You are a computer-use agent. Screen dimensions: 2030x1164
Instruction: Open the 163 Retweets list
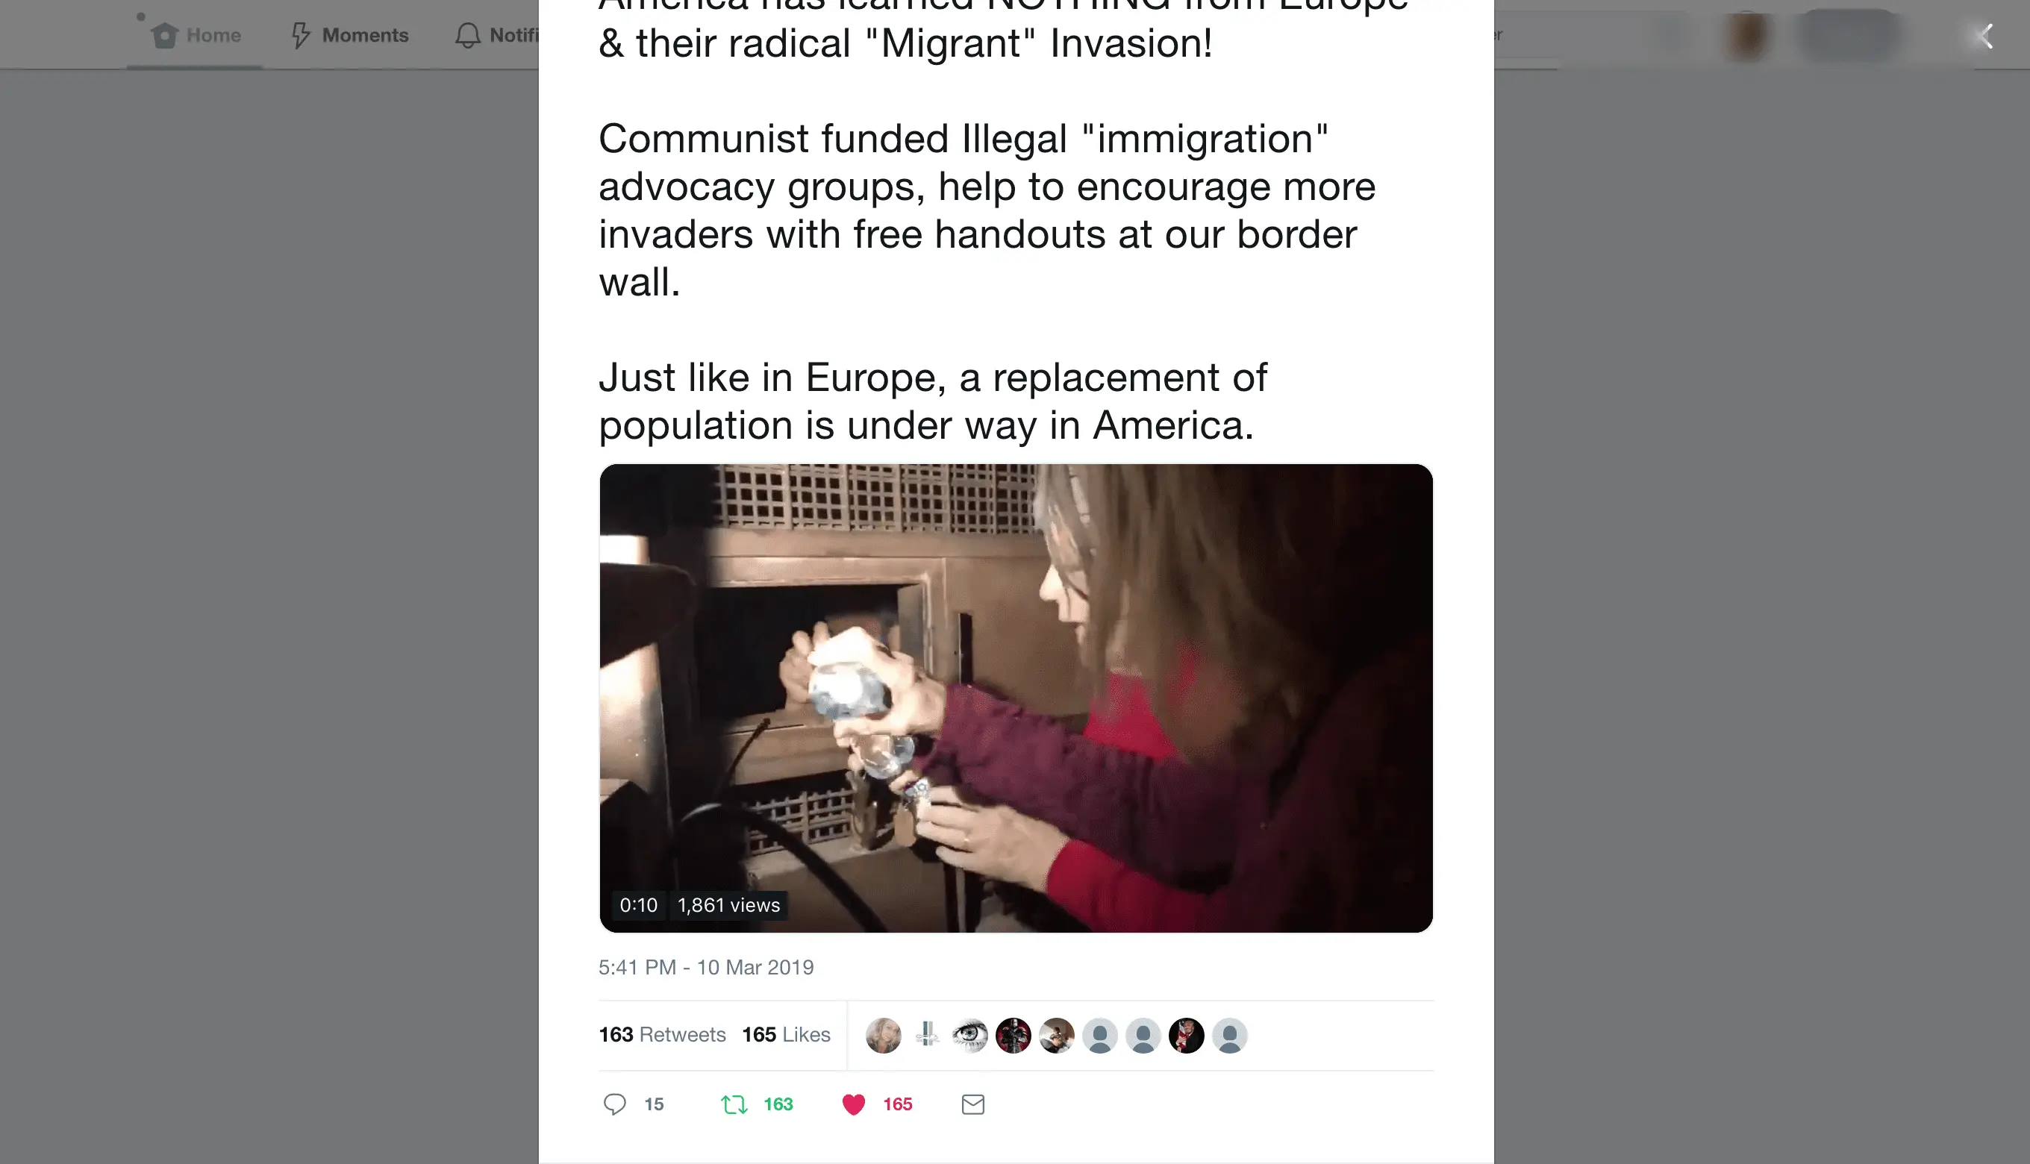(662, 1034)
